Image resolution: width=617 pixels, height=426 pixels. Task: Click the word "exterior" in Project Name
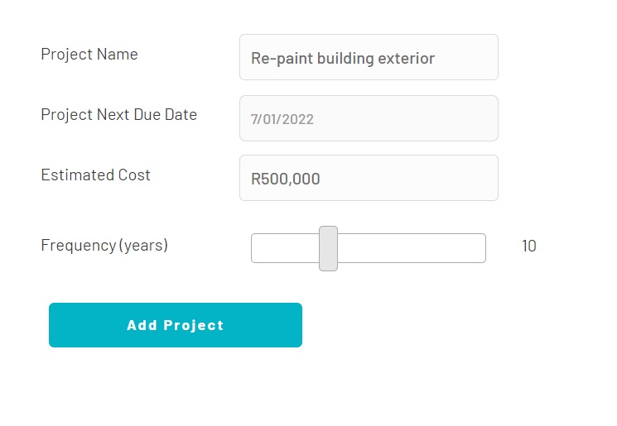click(406, 59)
